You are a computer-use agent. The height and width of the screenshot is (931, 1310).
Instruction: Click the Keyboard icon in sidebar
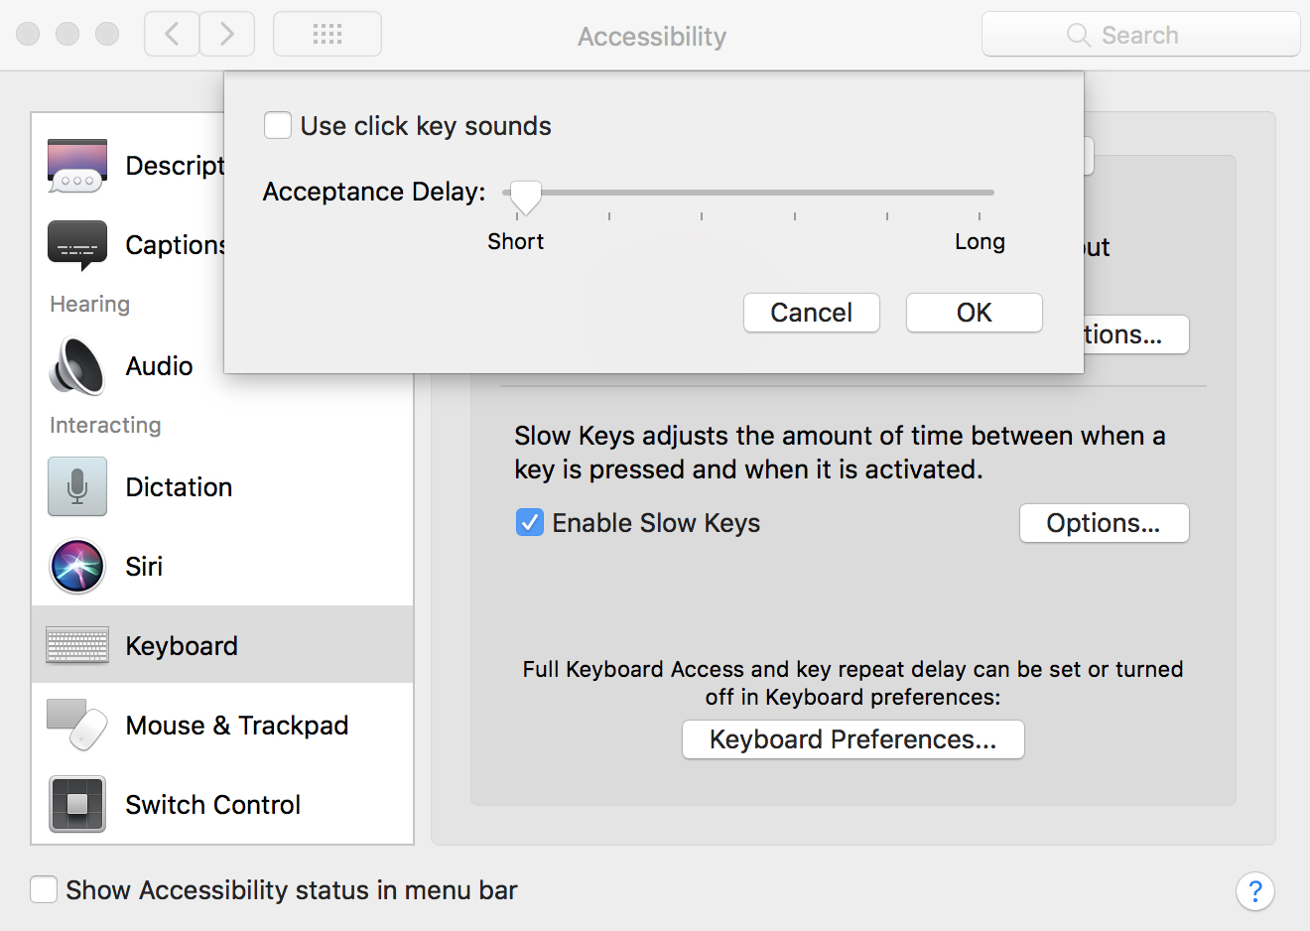click(77, 645)
